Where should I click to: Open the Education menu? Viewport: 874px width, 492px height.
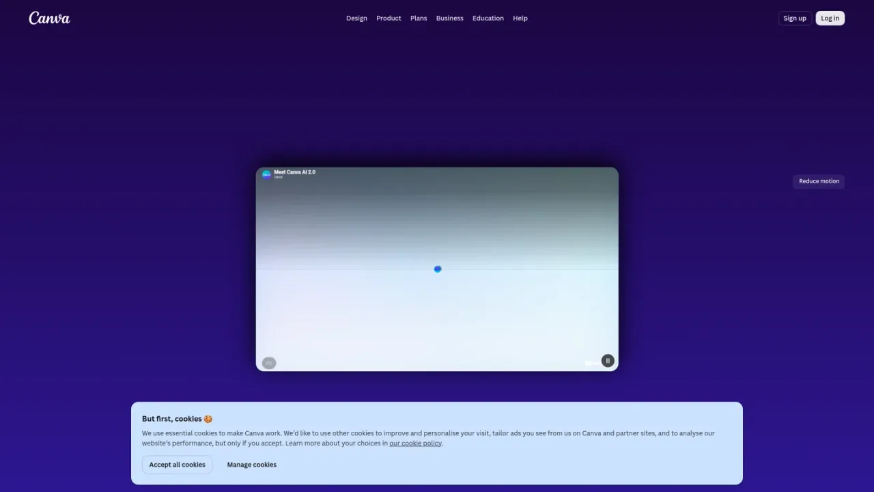coord(488,18)
